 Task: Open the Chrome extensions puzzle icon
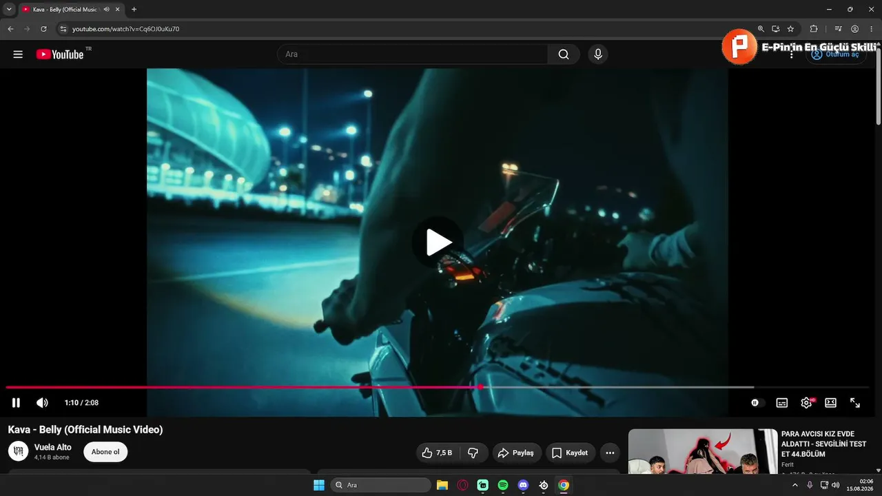(814, 29)
